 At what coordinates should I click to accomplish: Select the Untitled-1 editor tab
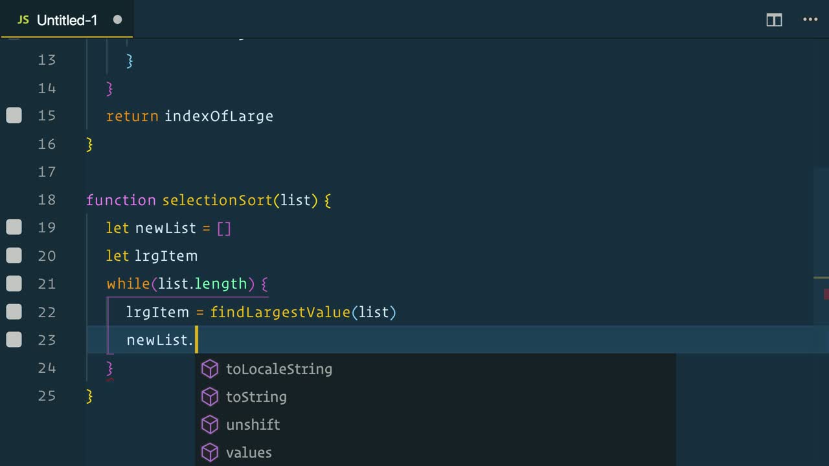(x=67, y=20)
